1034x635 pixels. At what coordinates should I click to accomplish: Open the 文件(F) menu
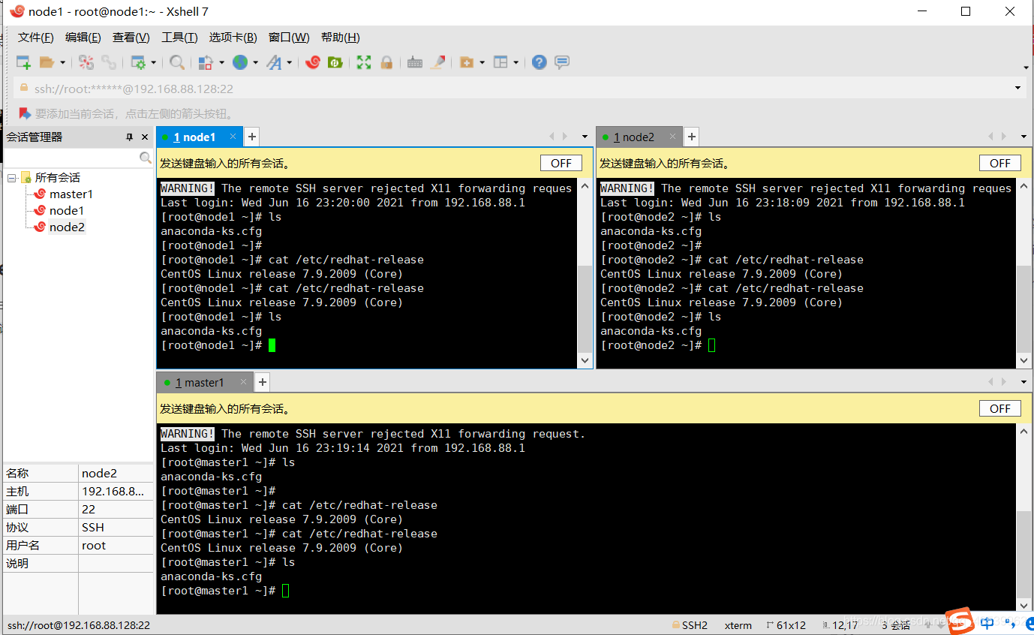click(x=36, y=38)
